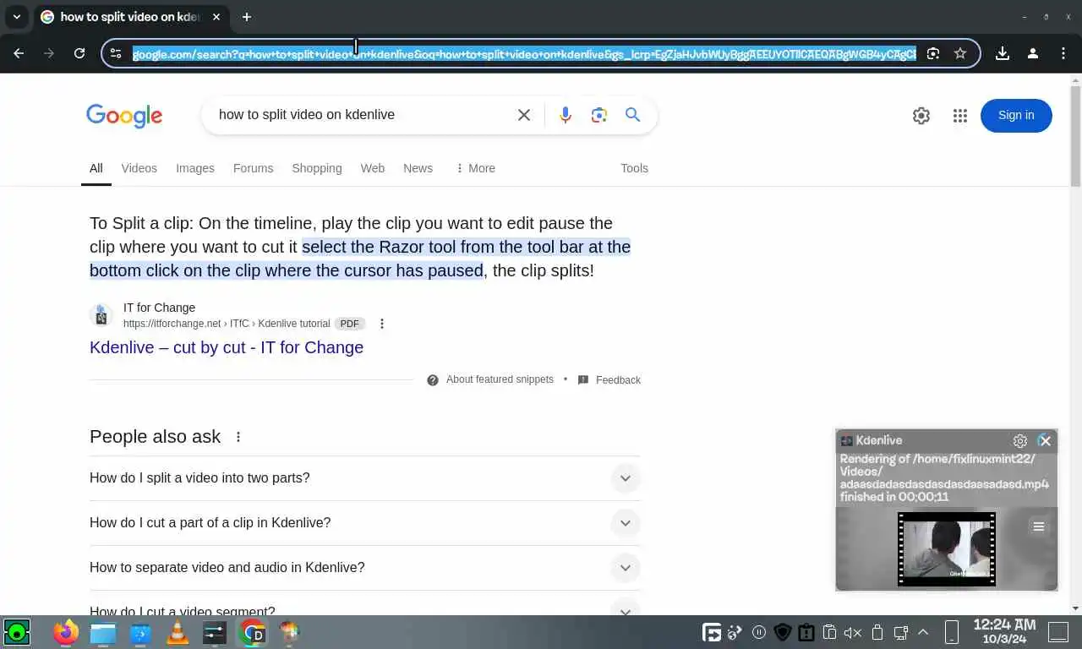The image size is (1082, 649).
Task: Click the Sign in button
Action: coord(1016,116)
